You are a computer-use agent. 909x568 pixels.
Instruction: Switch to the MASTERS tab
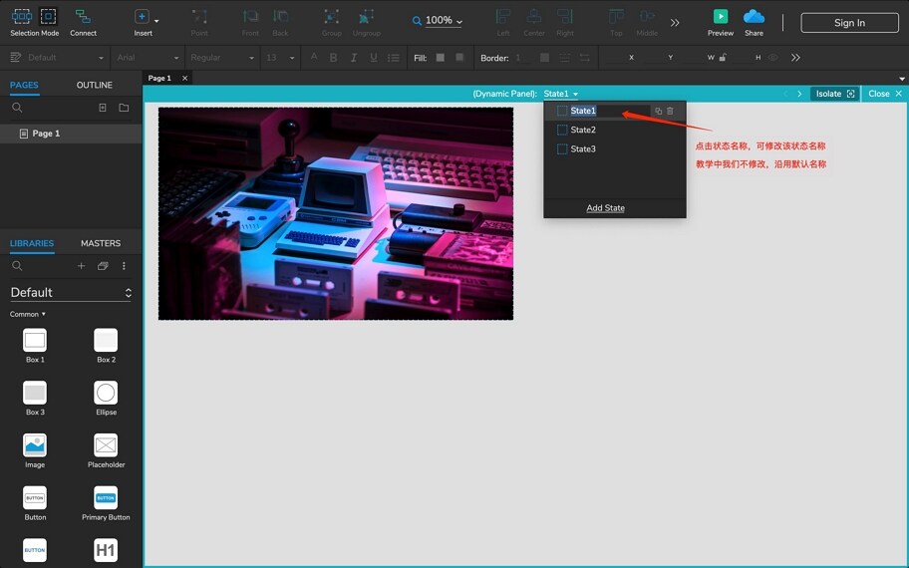click(101, 243)
